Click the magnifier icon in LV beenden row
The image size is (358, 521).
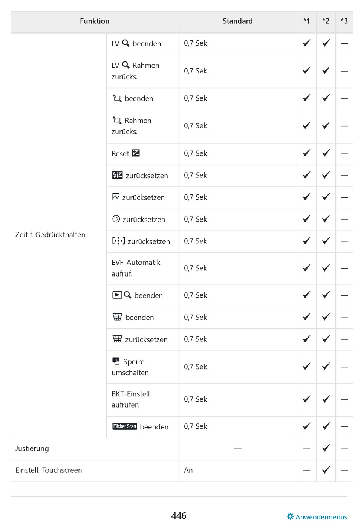[x=126, y=43]
